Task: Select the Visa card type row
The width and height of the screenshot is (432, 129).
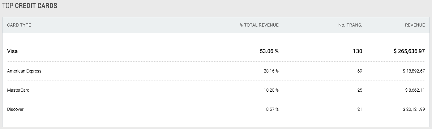Action: (12, 51)
